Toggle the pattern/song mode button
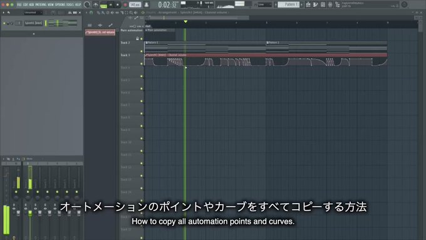 (103, 4)
